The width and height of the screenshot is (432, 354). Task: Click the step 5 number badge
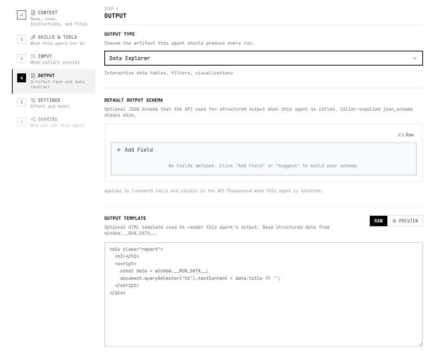pos(22,102)
